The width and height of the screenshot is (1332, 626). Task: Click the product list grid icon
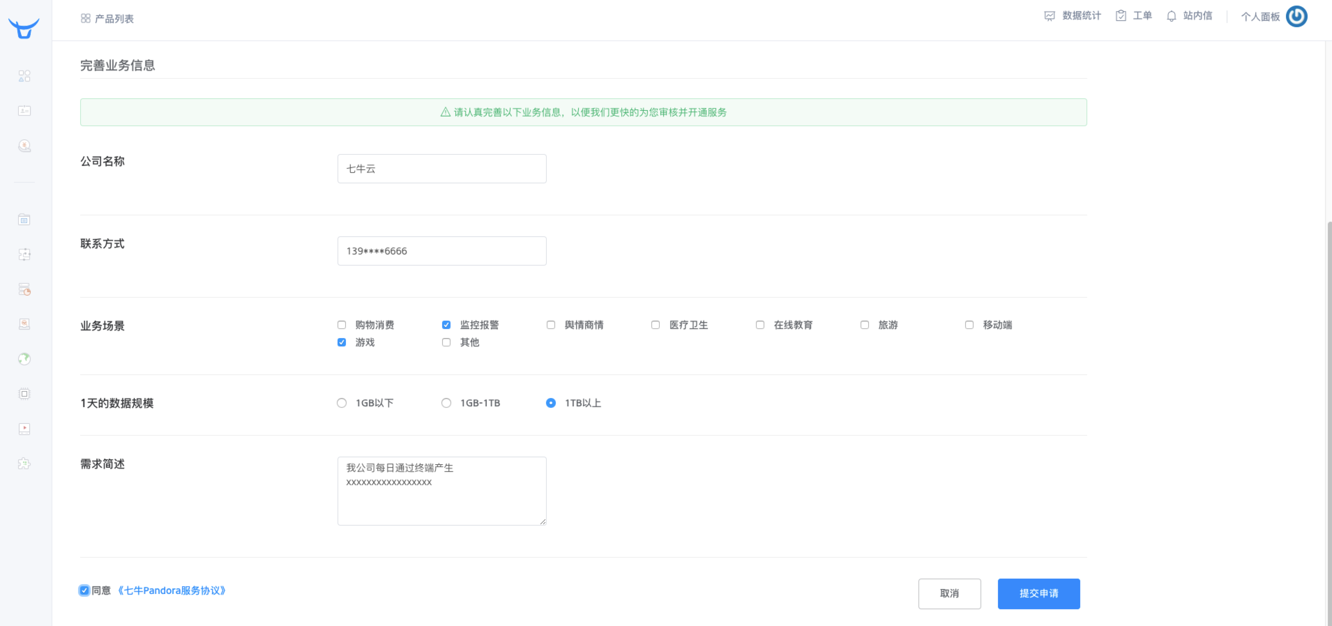point(86,18)
